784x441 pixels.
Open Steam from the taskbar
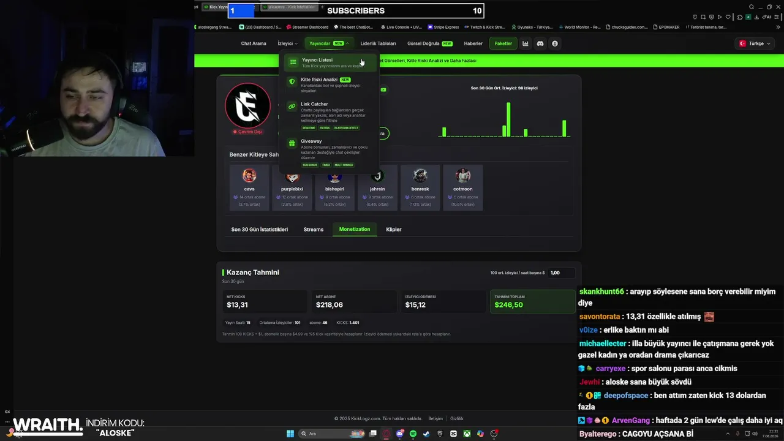tap(426, 434)
